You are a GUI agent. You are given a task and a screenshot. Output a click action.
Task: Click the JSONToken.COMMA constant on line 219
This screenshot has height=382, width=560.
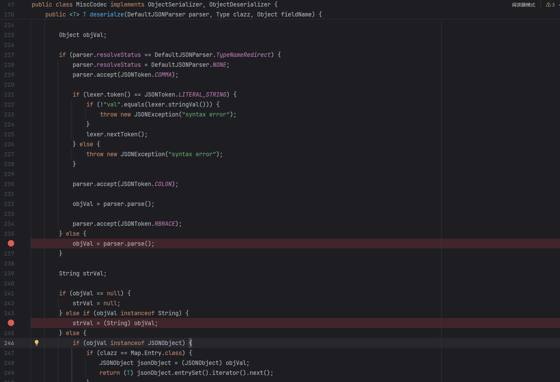[x=163, y=75]
